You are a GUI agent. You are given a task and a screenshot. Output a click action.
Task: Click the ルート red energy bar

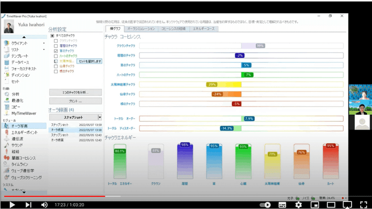(331, 161)
